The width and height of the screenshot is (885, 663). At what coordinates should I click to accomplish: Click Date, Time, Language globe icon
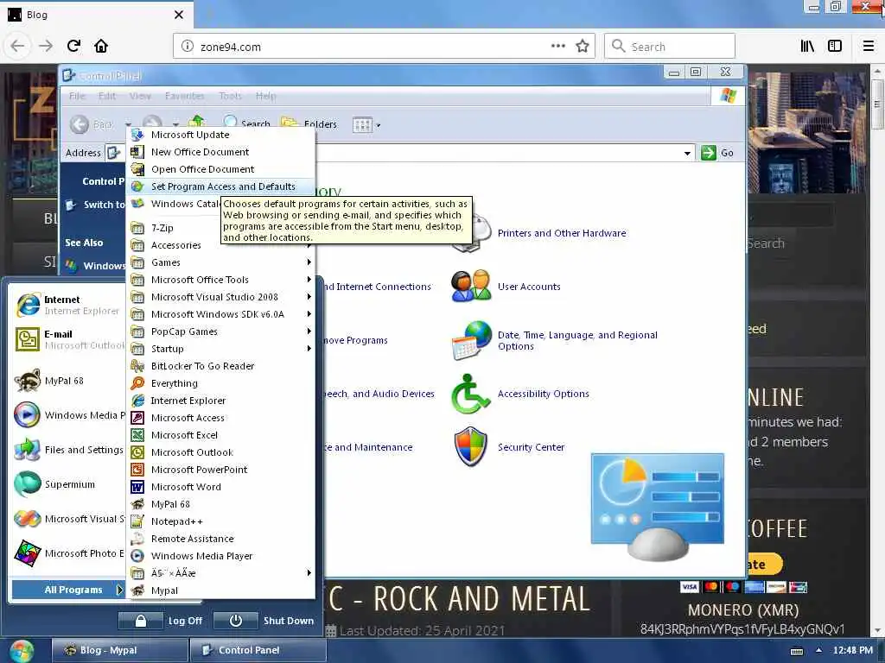472,340
